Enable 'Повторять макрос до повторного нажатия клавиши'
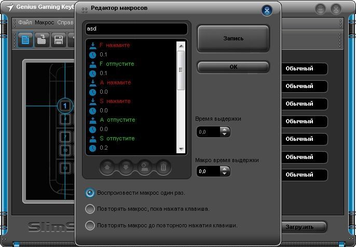 tap(90, 226)
